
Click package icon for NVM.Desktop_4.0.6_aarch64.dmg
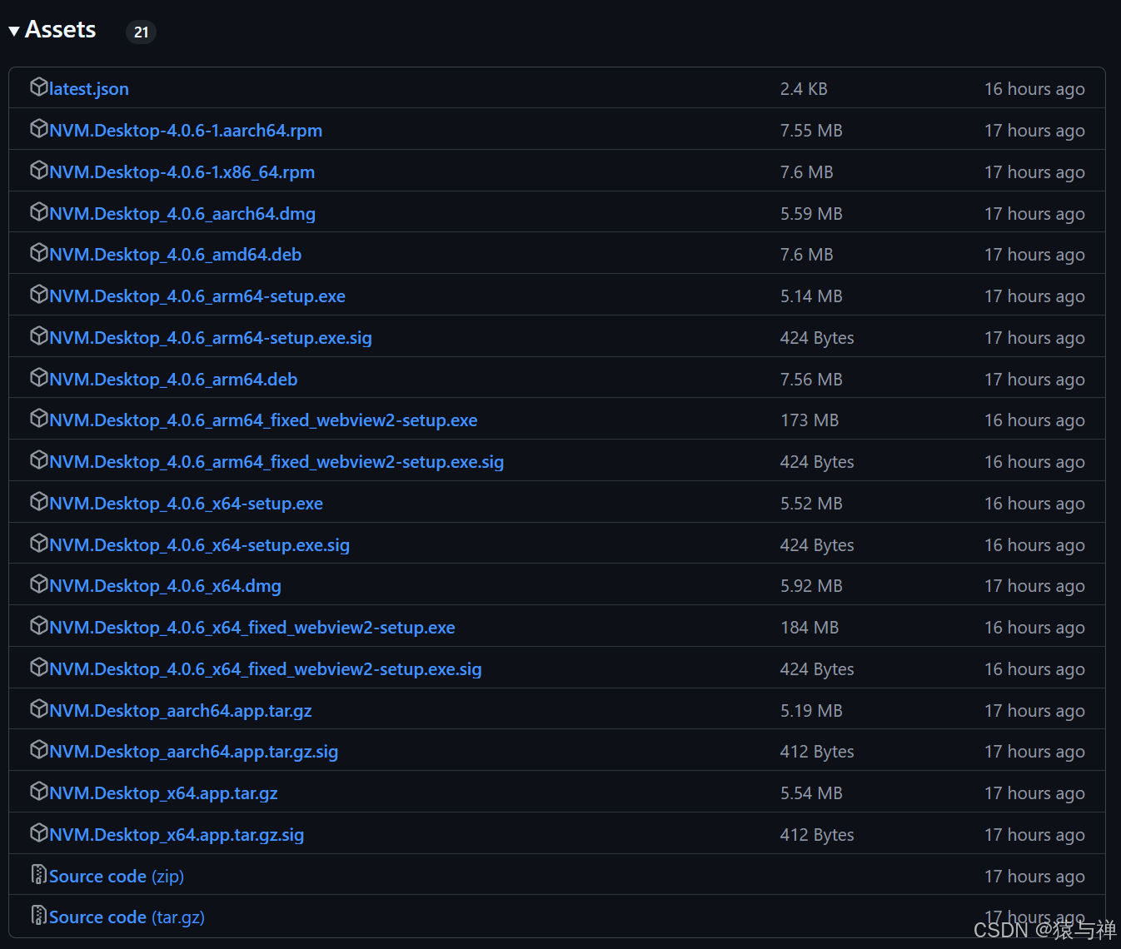pos(39,211)
